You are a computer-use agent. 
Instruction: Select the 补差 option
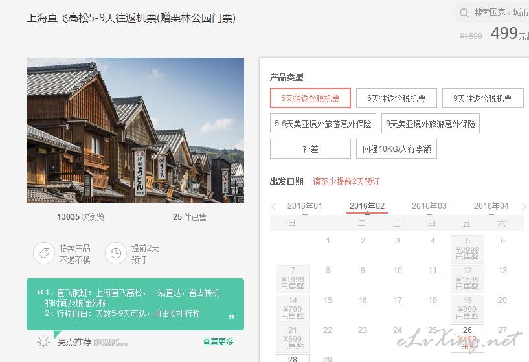coord(310,149)
